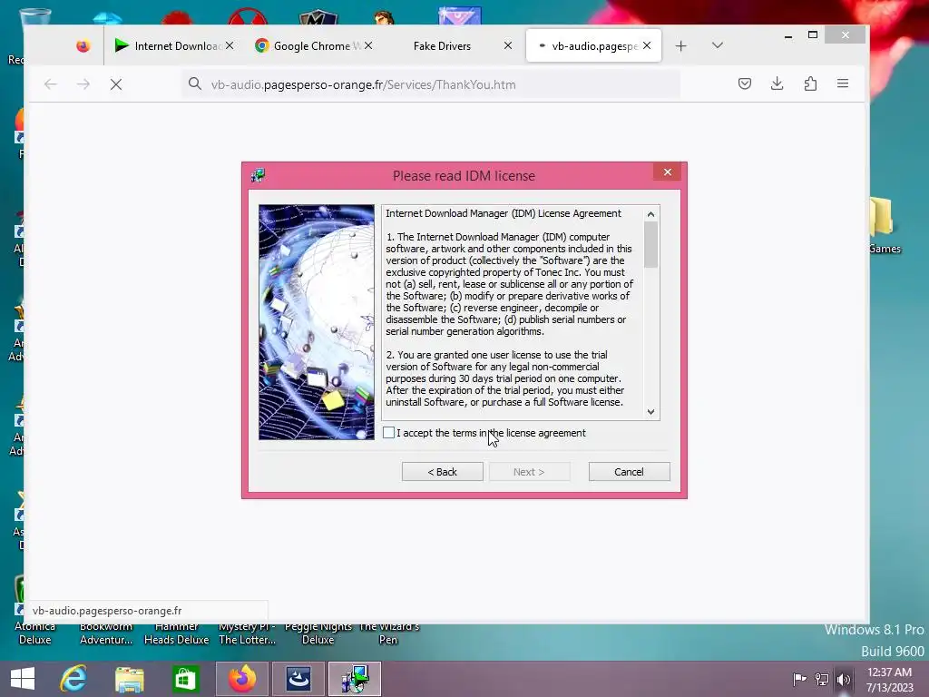Viewport: 929px width, 697px height.
Task: Minimize the Firefox window
Action: pyautogui.click(x=788, y=35)
